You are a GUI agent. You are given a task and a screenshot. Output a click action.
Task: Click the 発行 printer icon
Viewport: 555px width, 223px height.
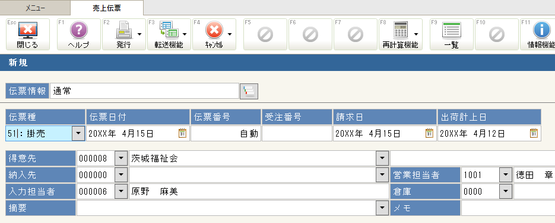click(x=124, y=30)
